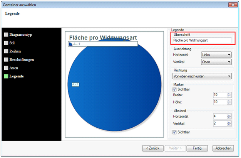
Task: Go back with the Zurück button
Action: (x=153, y=148)
